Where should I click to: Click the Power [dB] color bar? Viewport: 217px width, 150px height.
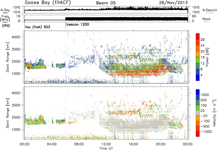(x=198, y=57)
